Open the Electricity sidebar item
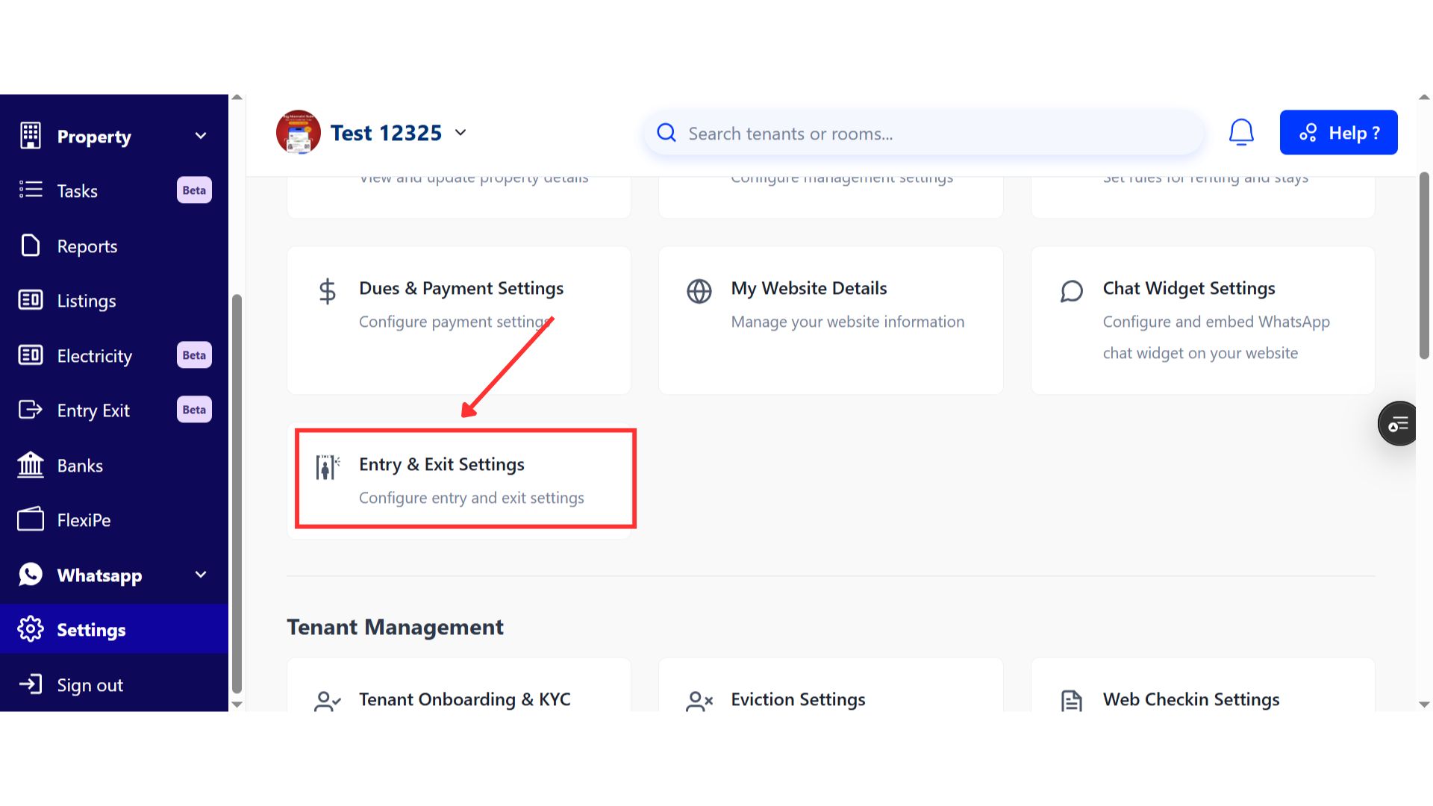Image resolution: width=1433 pixels, height=806 pixels. point(95,356)
